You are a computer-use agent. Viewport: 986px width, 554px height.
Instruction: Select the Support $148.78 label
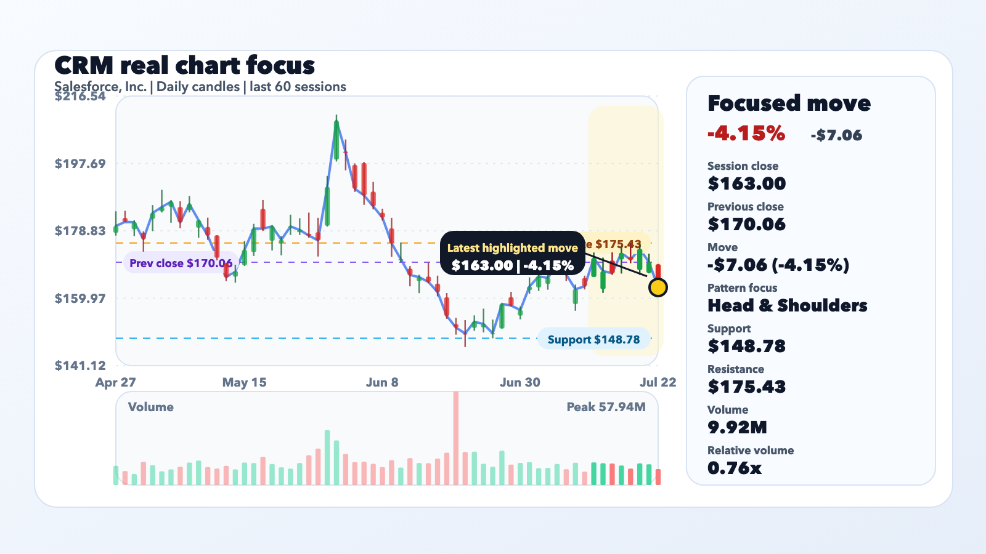(x=594, y=339)
